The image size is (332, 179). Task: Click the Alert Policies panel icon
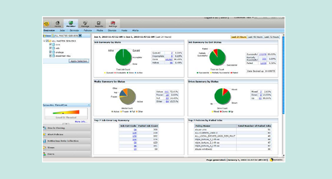45,135
